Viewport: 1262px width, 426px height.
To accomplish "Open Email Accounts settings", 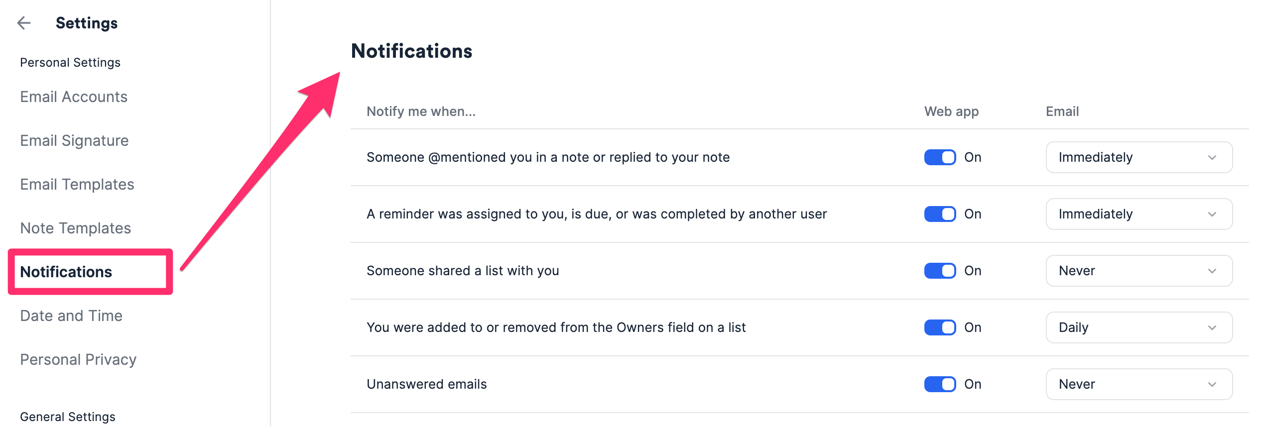I will 74,97.
